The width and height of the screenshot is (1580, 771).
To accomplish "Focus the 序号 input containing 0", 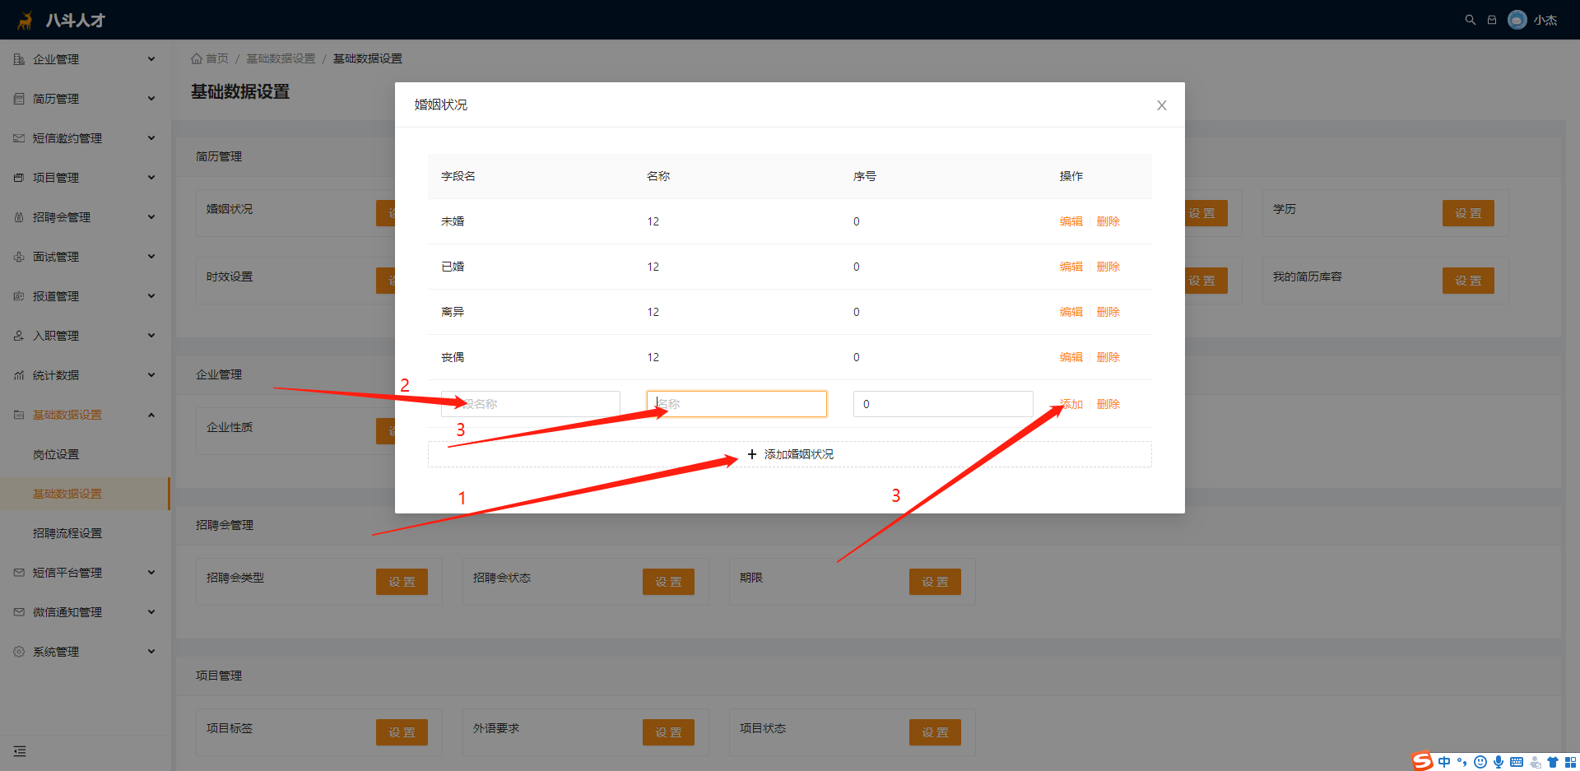I will pos(943,404).
